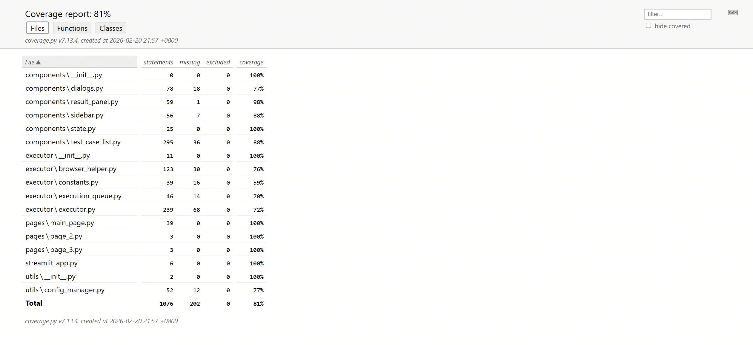Open executor\browser_helper.py file link
Viewport: 753px width, 345px height.
click(71, 169)
